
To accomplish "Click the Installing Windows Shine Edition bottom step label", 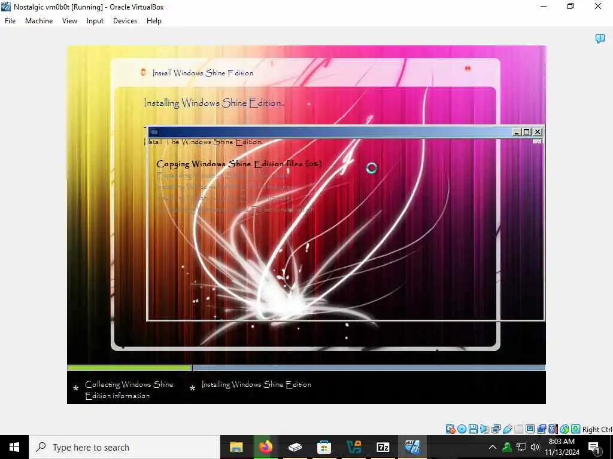I will 256,384.
